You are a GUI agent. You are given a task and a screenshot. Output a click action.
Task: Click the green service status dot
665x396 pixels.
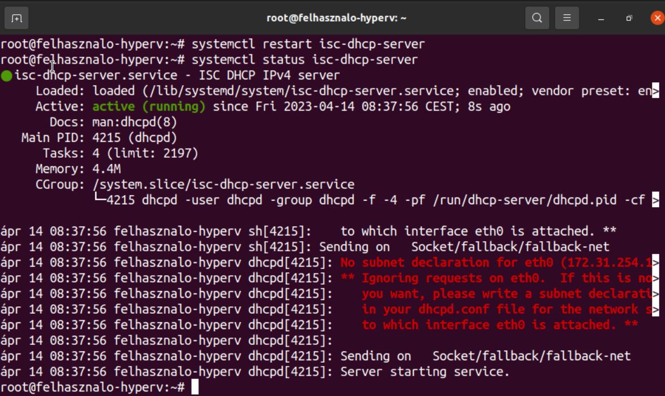coord(6,75)
